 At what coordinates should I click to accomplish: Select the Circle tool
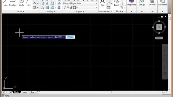[21, 3]
